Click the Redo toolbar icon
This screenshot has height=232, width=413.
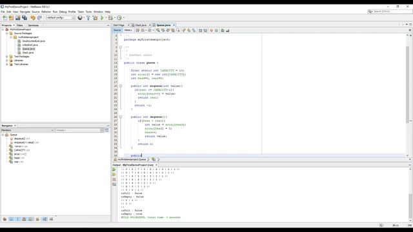pos(39,17)
